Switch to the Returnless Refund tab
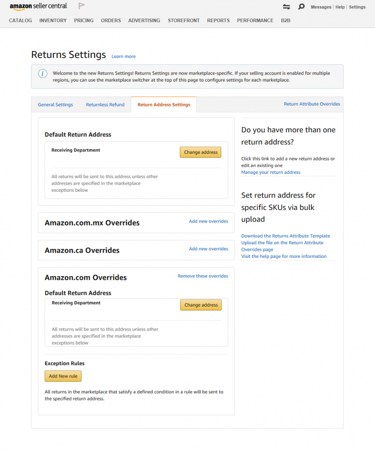 (x=105, y=105)
